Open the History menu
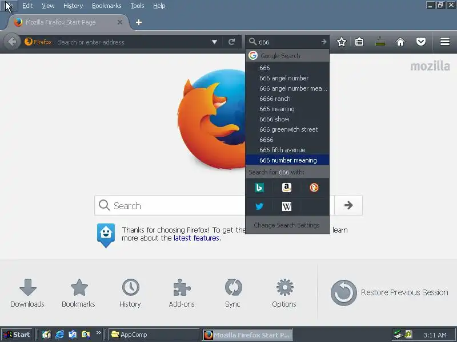 point(73,6)
